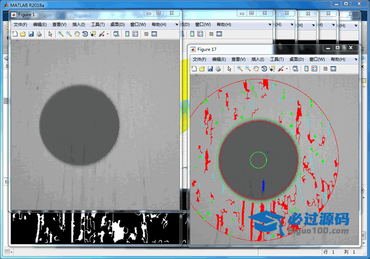Open 工具(T) menu in Figure 17
The image size is (370, 259).
pos(277,60)
